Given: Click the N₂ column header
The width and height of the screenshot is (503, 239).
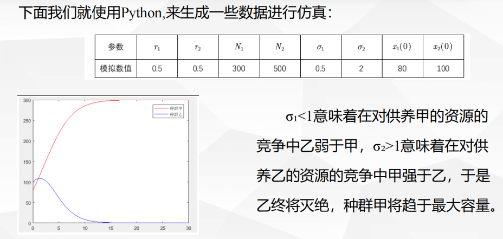Looking at the screenshot, I should [x=280, y=47].
